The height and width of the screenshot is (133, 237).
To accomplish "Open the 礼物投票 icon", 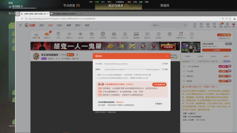I will [x=103, y=34].
